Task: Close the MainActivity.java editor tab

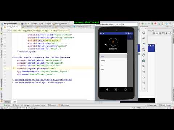Action: [89, 27]
